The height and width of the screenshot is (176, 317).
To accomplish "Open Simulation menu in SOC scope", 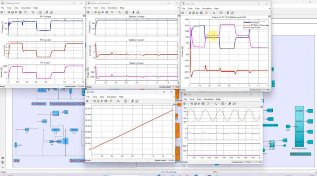I will [111, 97].
